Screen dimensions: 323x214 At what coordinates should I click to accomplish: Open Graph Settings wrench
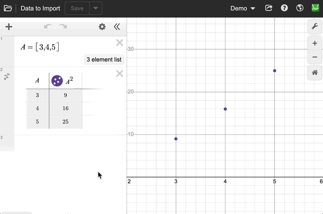click(315, 27)
